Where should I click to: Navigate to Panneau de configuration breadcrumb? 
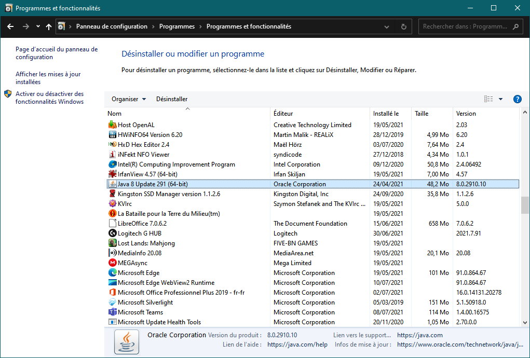point(112,26)
